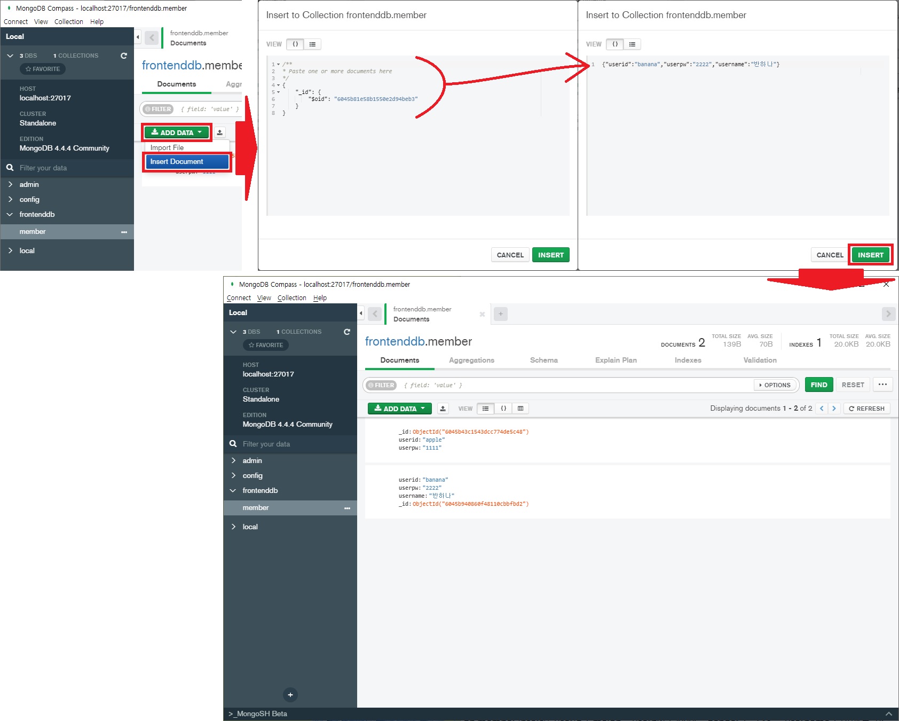Select JSON view in the second Insert dialog
The height and width of the screenshot is (721, 899).
pos(615,44)
